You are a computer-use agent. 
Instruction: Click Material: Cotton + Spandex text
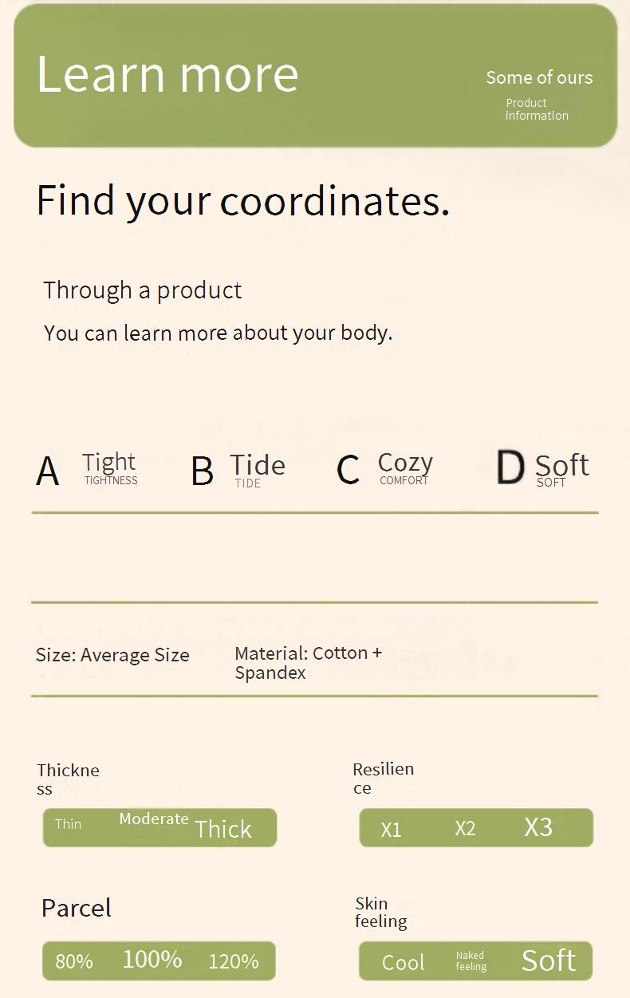pyautogui.click(x=309, y=663)
